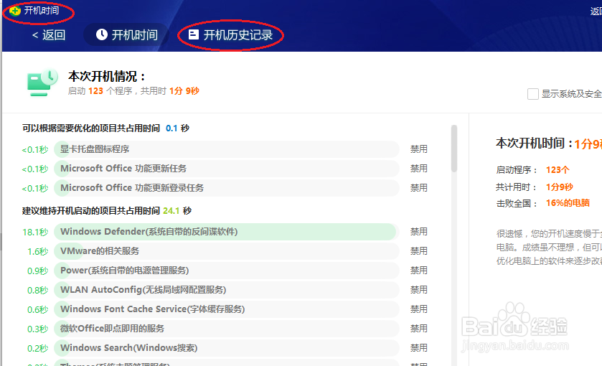
Task: Disable VMware的相关服务
Action: [x=418, y=251]
